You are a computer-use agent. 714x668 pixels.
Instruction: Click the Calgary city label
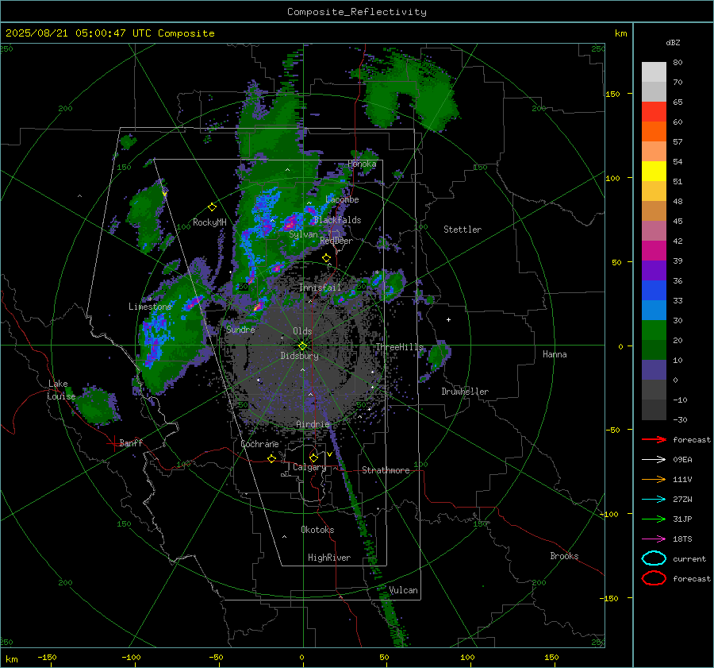tap(309, 467)
